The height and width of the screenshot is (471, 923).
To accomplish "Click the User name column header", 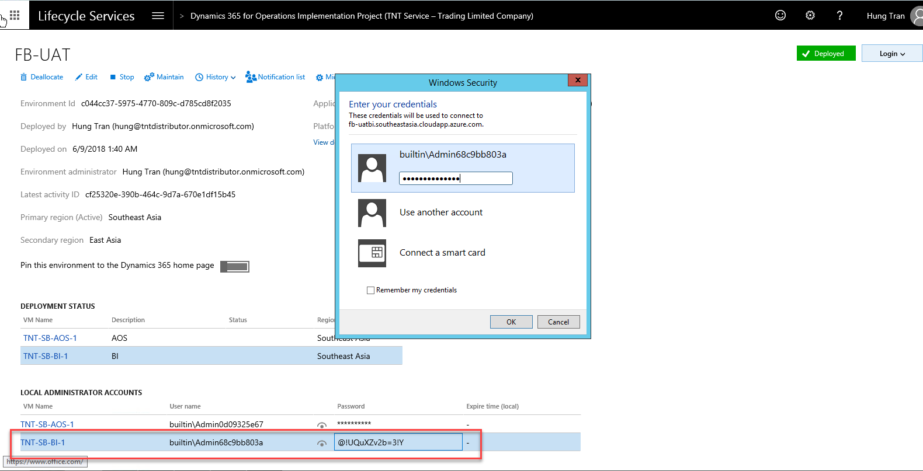I will [x=185, y=406].
